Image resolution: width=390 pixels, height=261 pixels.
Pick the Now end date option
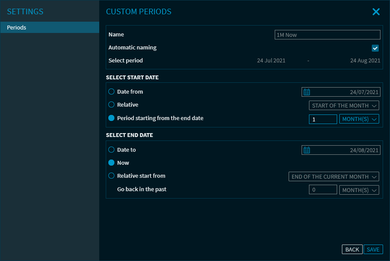pyautogui.click(x=111, y=163)
